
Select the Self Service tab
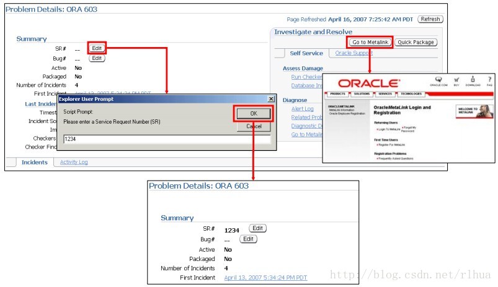pos(306,53)
